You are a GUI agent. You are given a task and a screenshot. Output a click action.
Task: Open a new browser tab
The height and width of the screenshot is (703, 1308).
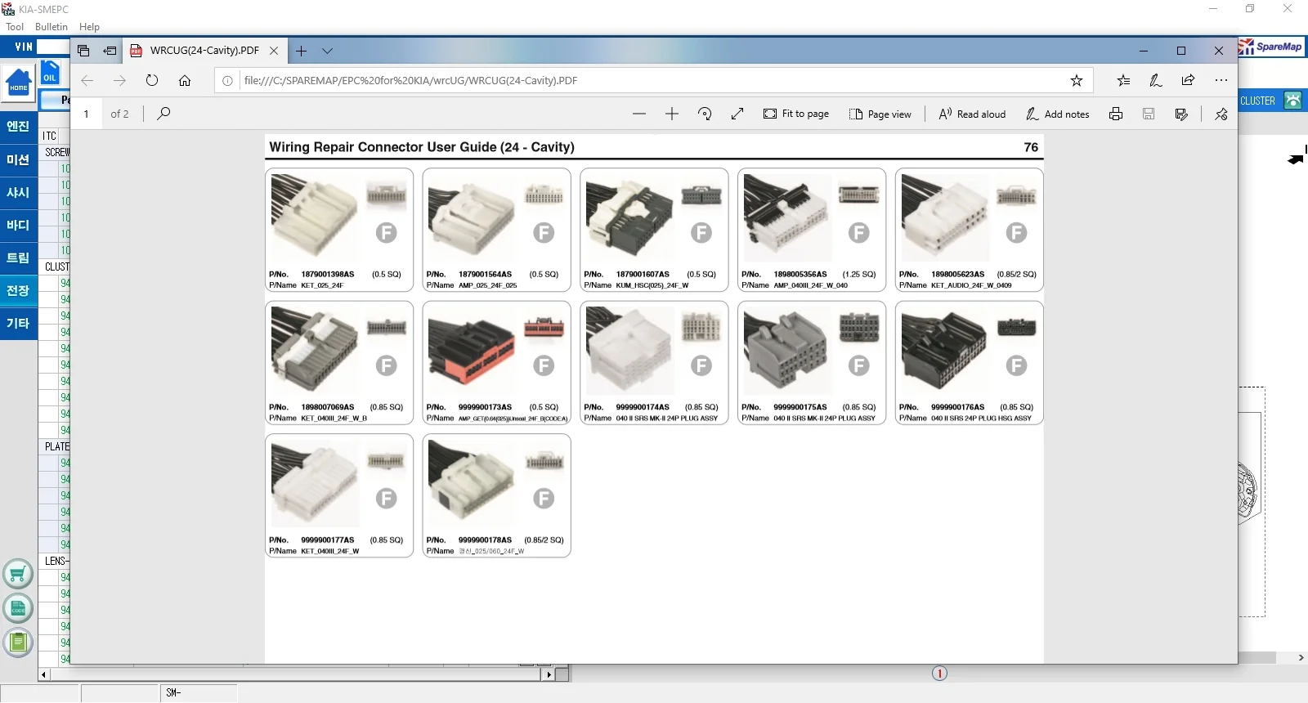coord(302,51)
